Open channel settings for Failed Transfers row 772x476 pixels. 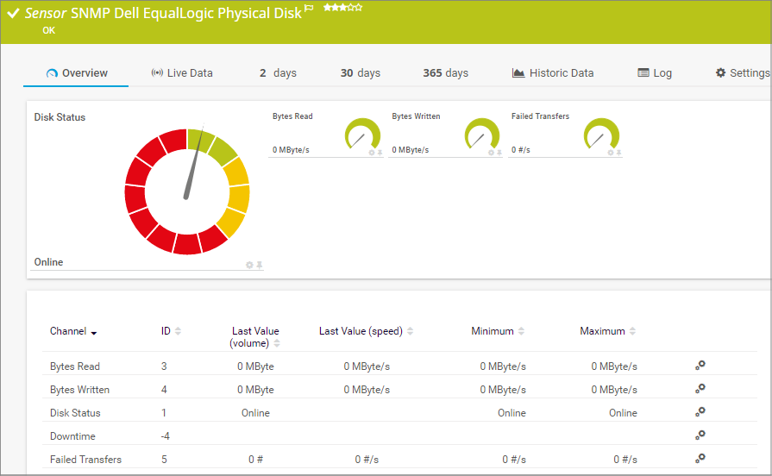[x=700, y=459]
